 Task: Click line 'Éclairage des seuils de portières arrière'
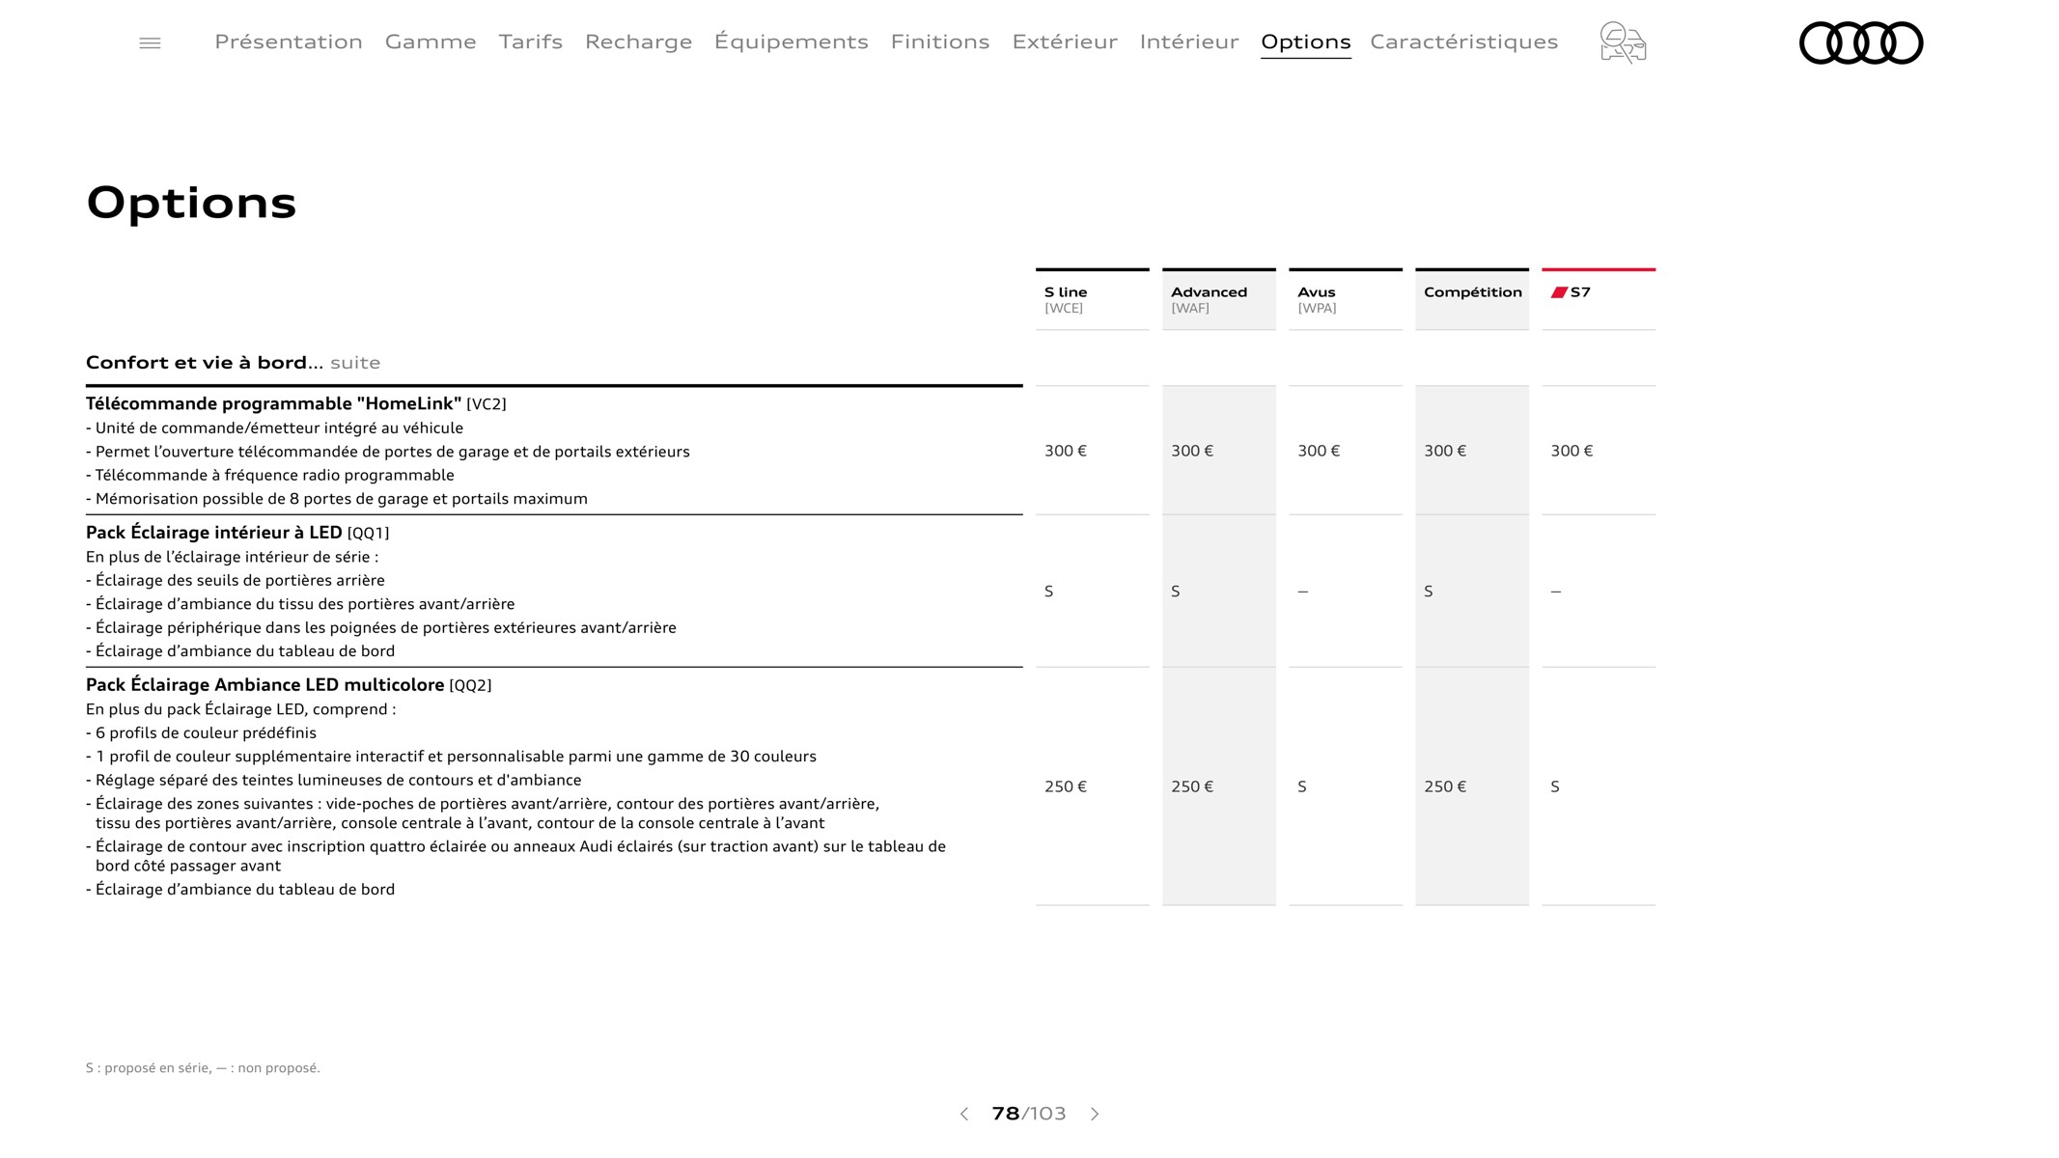tap(236, 581)
